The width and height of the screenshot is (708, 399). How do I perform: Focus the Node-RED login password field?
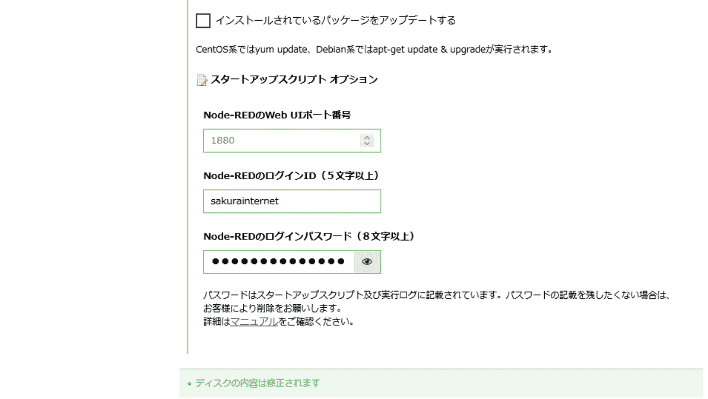coord(278,262)
